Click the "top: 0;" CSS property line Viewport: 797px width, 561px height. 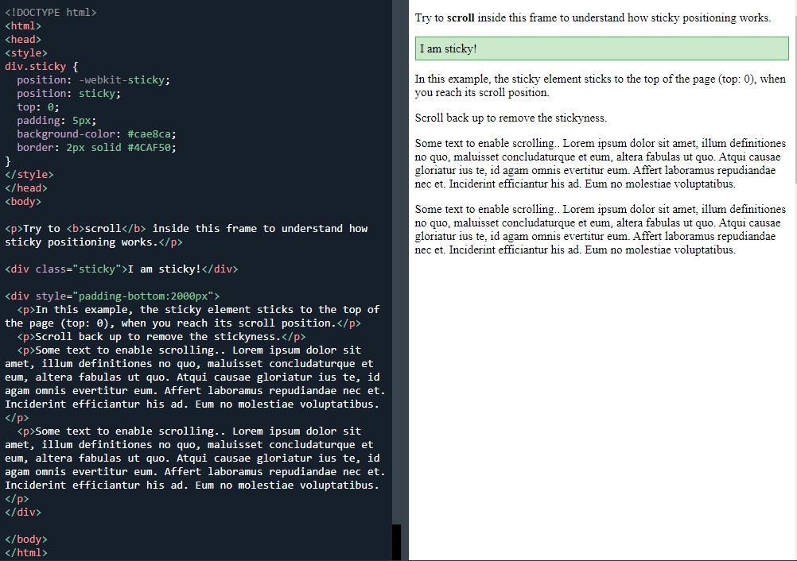coord(38,106)
